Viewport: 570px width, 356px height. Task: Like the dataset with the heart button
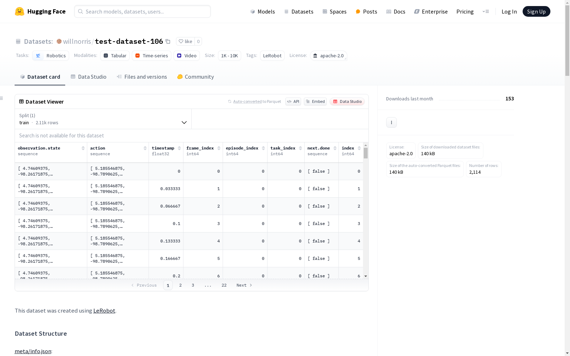tap(185, 41)
